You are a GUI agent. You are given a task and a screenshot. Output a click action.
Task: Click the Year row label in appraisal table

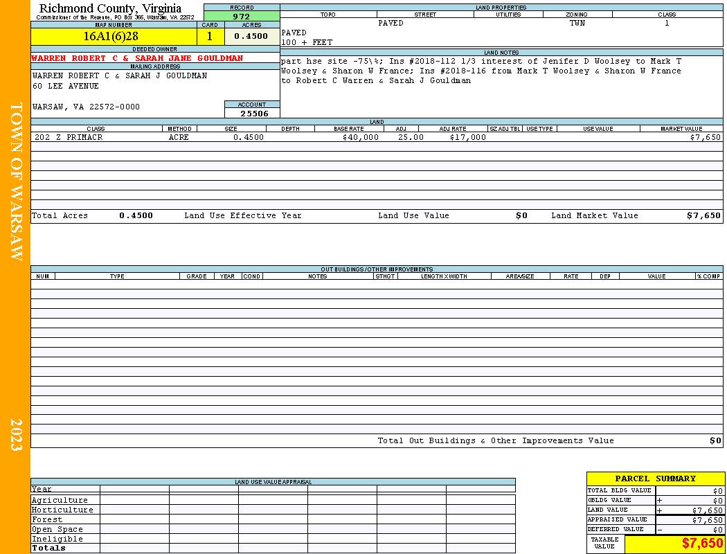42,489
